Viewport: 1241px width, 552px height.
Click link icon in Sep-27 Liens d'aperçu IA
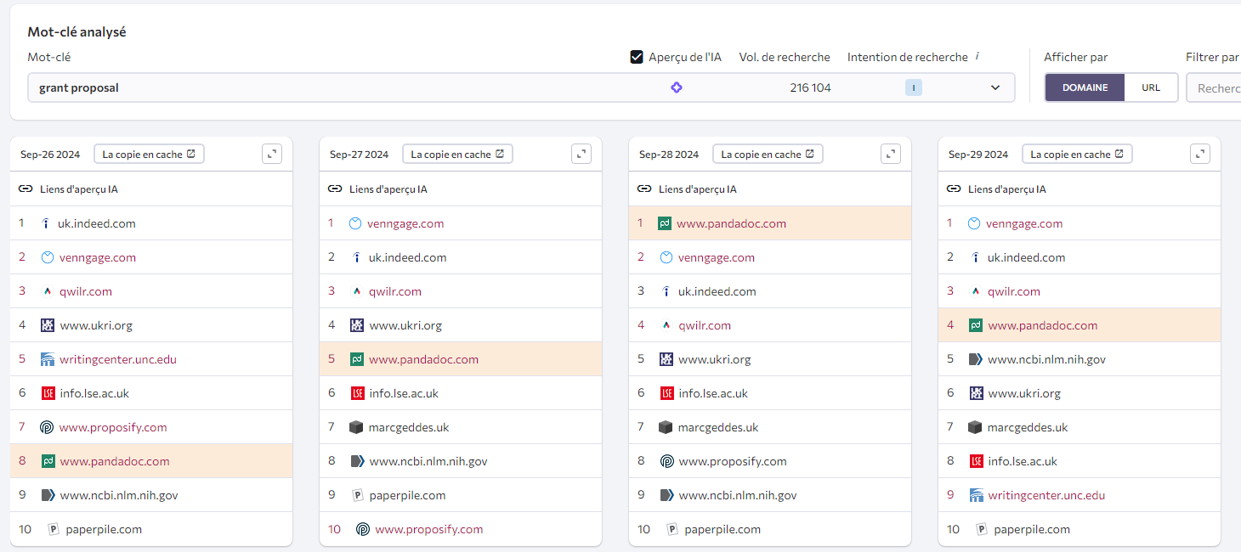(335, 189)
